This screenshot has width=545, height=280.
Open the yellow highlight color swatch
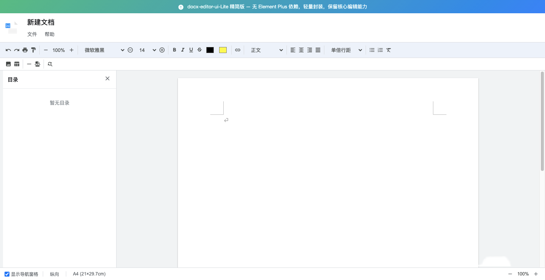[x=223, y=50]
